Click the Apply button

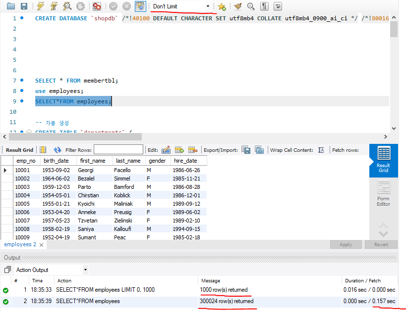(x=346, y=245)
